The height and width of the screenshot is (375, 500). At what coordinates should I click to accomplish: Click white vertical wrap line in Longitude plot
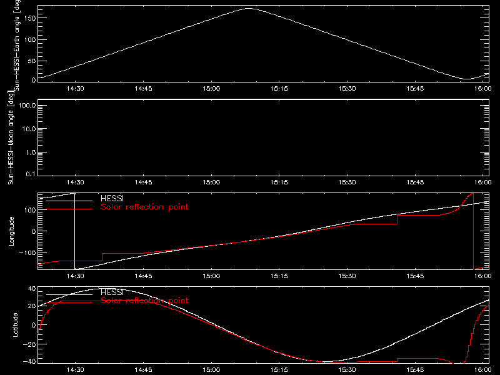(x=75, y=231)
